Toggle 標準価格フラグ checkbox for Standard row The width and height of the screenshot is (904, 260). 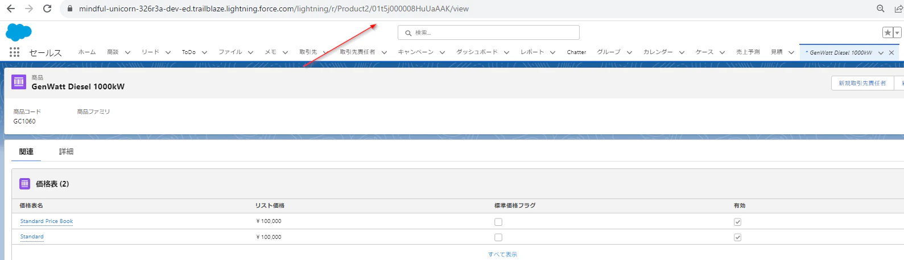pos(498,237)
